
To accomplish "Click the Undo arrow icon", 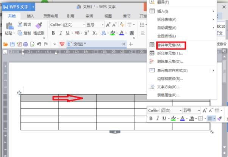I will [x=39, y=44].
